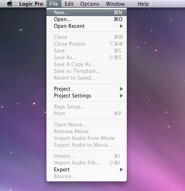185x191 pixels.
Task: Choose New... from the File menu
Action: pos(86,12)
